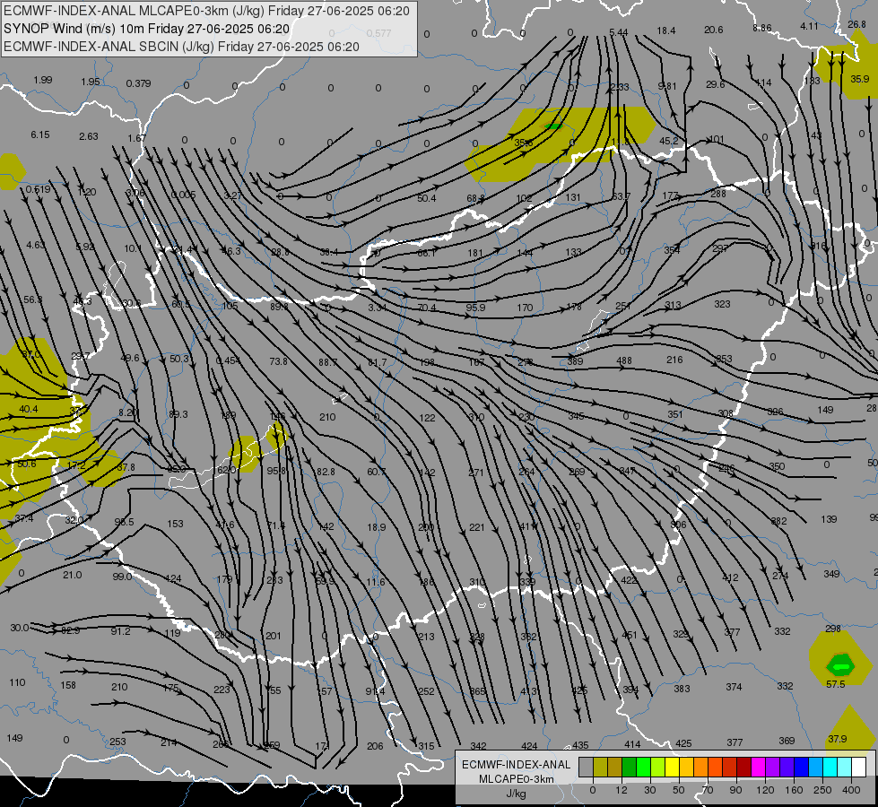Click the '435' grid value near the legend

[x=580, y=745]
